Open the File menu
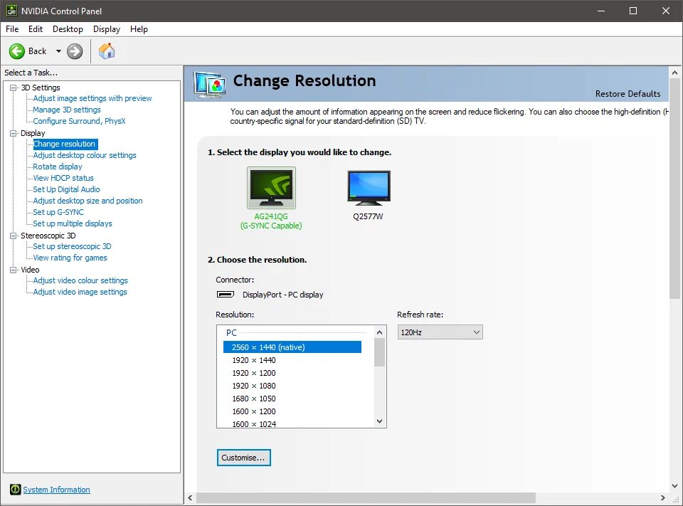Image resolution: width=683 pixels, height=506 pixels. coord(12,28)
